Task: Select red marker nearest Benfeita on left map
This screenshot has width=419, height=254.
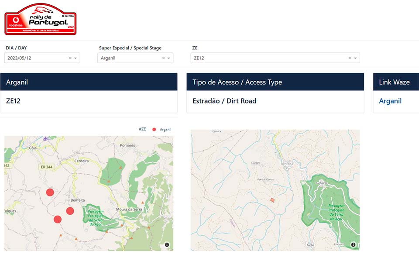Action: tap(70, 211)
